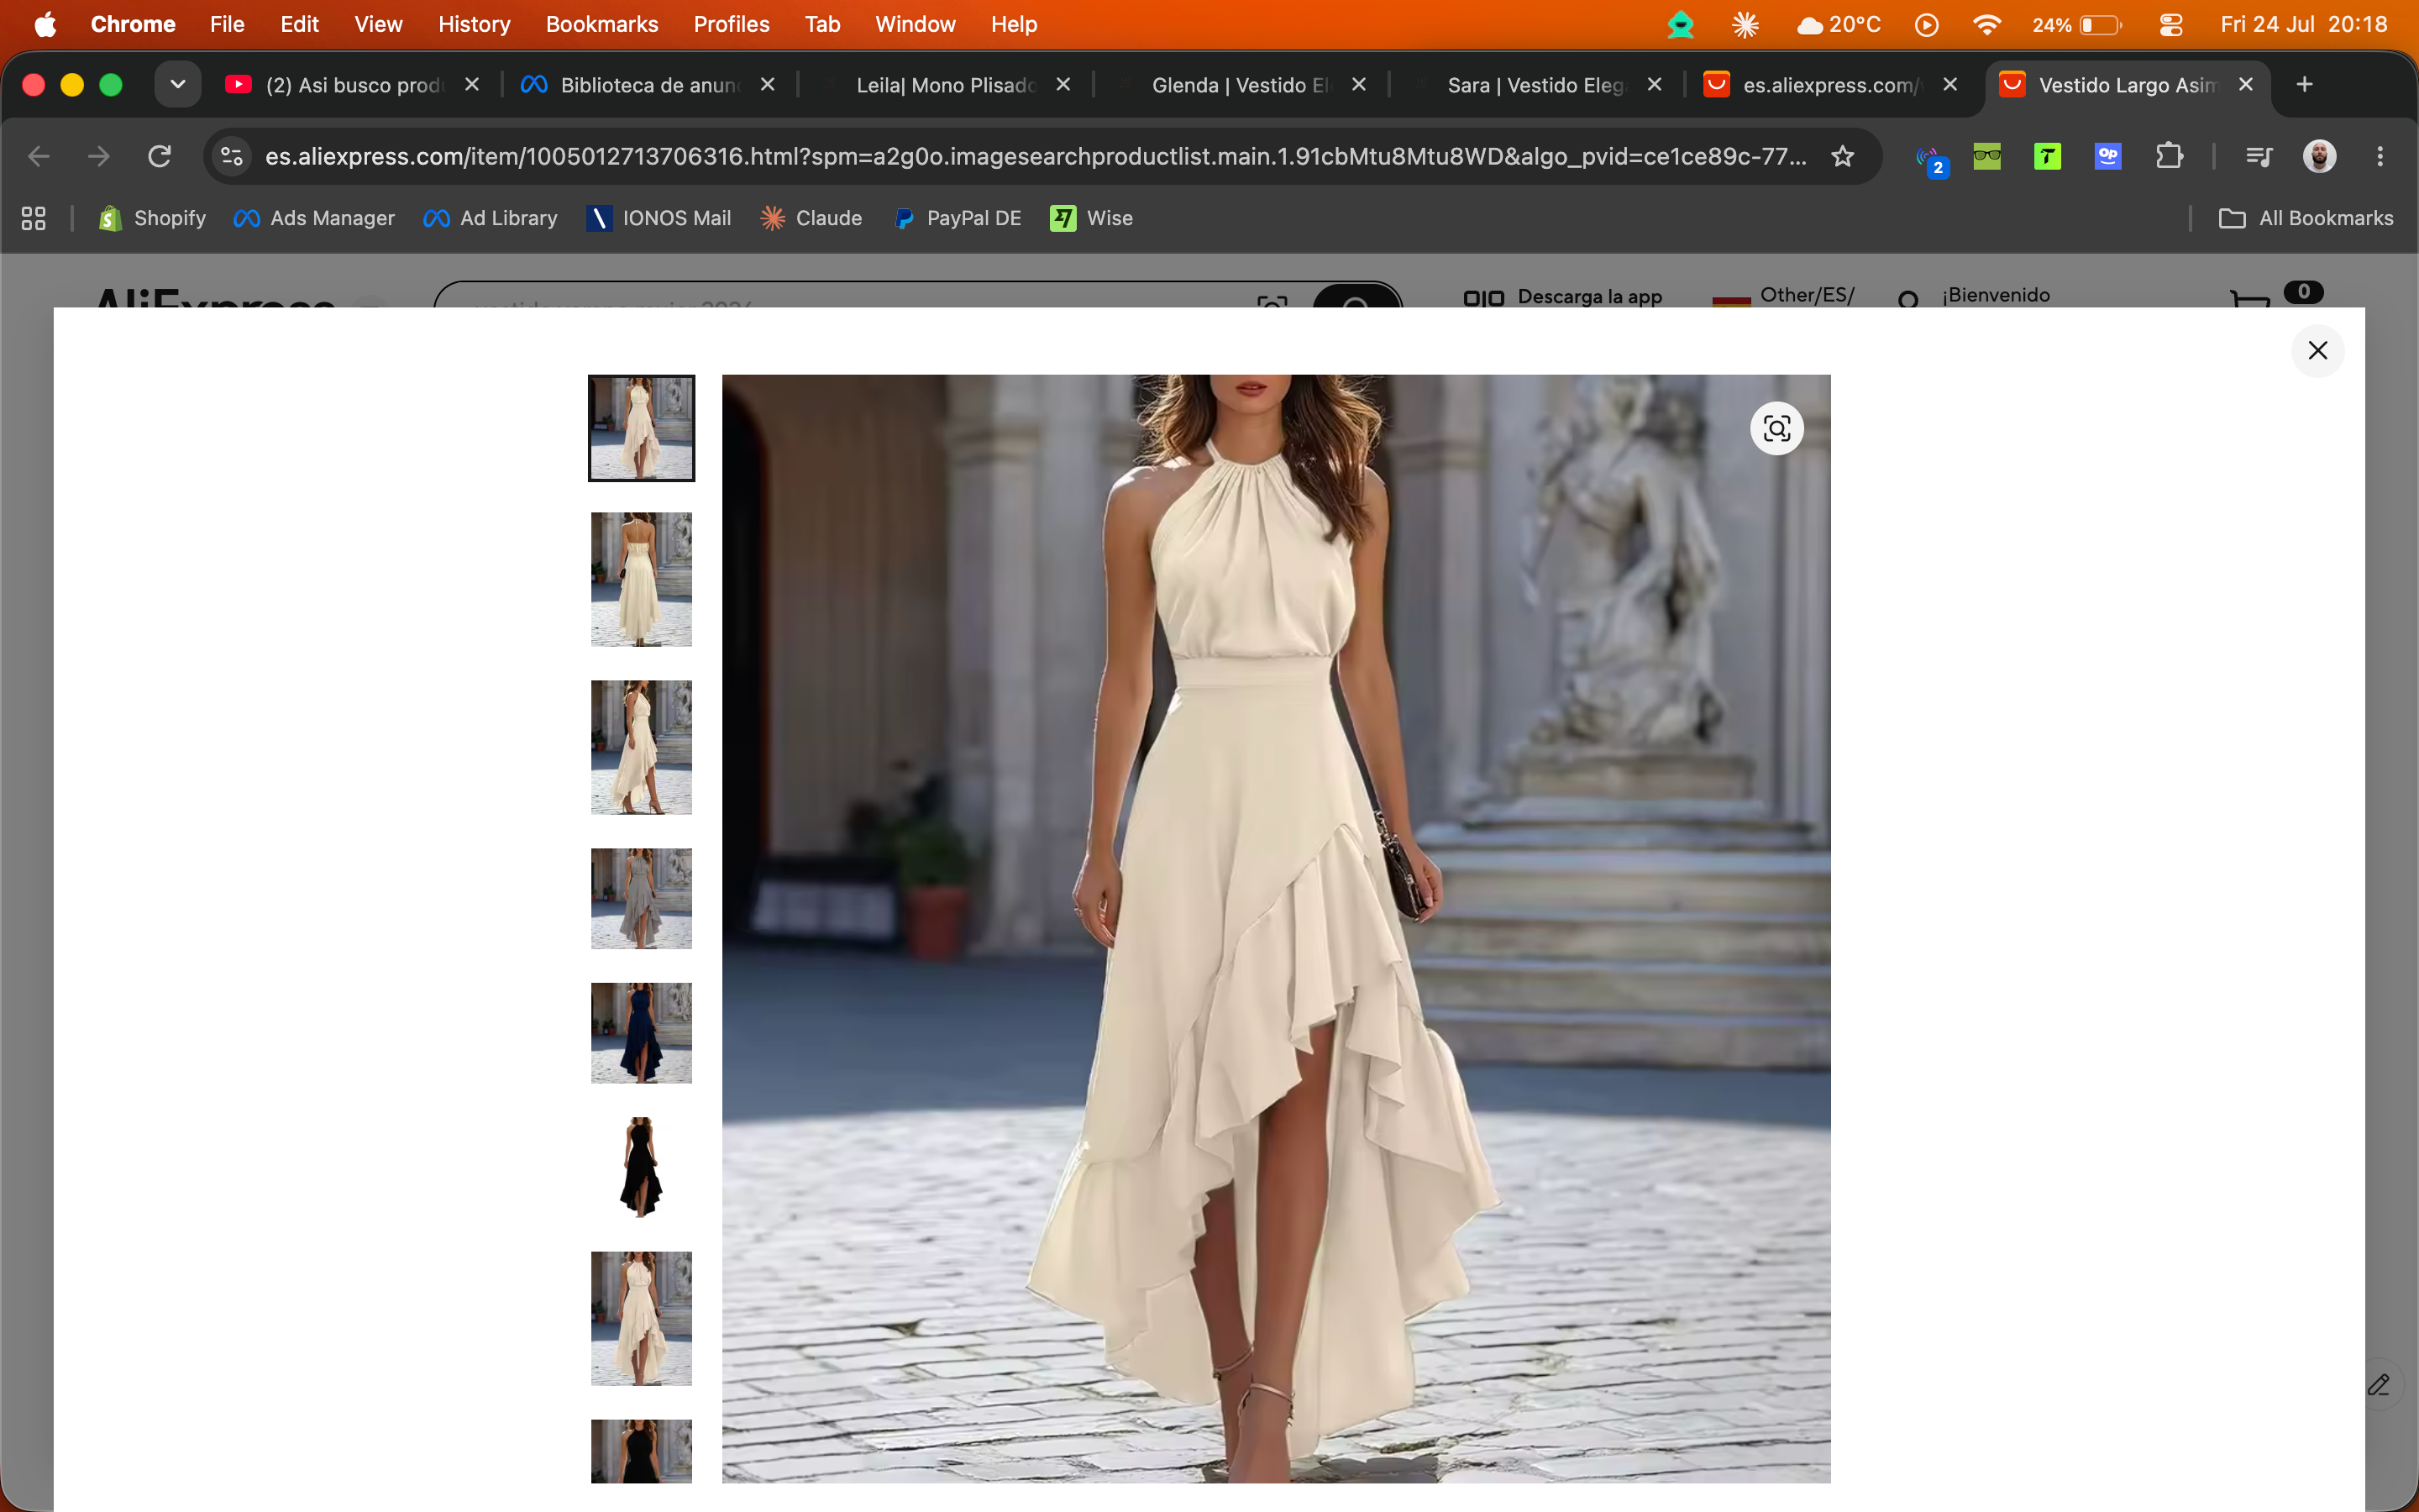Click the address bar URL field

pyautogui.click(x=1035, y=156)
